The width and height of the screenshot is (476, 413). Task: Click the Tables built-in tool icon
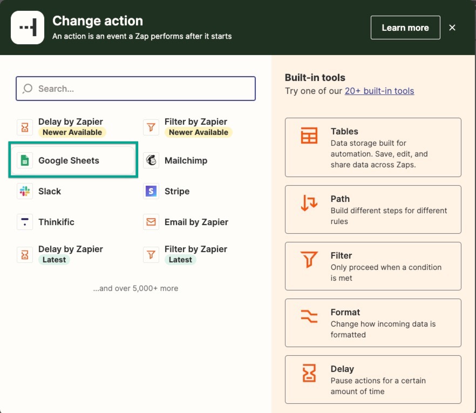tap(309, 136)
